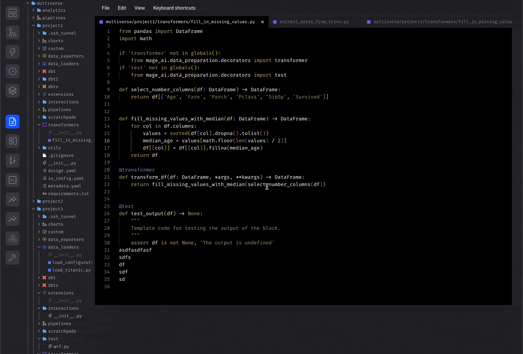Open the dashboard overview sidebar icon
Viewport: 523px width, 354px height.
click(x=13, y=13)
